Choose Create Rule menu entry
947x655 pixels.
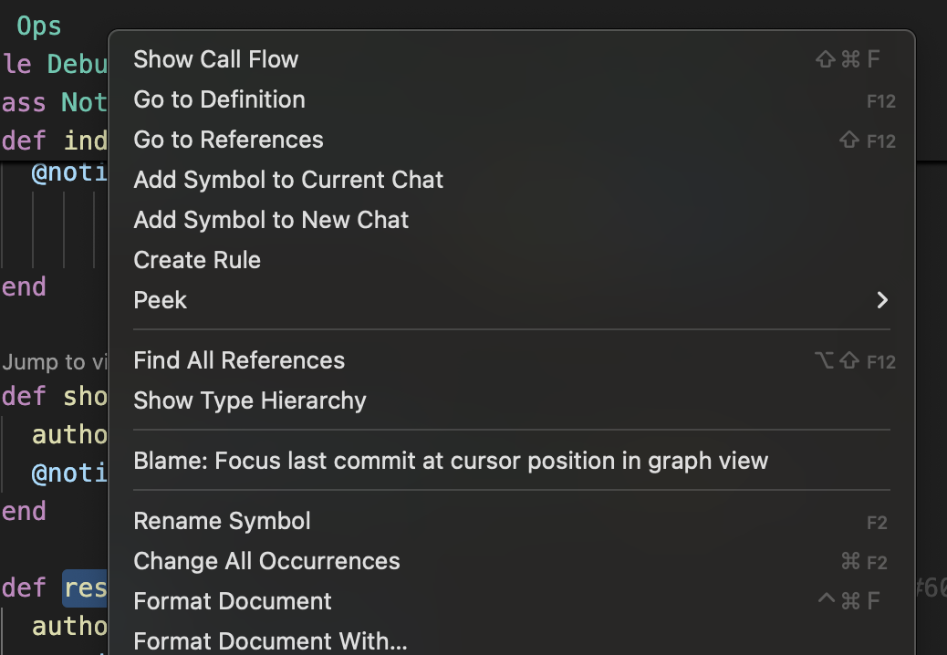tap(512, 260)
